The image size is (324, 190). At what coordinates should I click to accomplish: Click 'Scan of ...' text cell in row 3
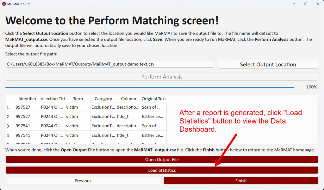(154, 126)
